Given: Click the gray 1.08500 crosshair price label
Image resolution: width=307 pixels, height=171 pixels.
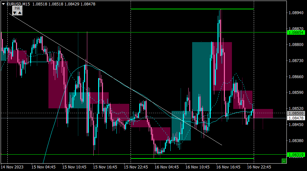Looking at the screenshot, I should tap(296, 113).
